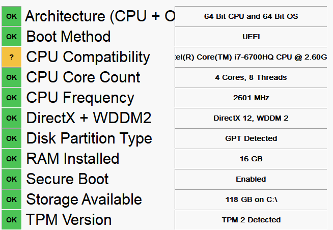333x230 pixels.
Task: Click the OK badge beside DirectX + WDDM2
Action: coord(12,118)
